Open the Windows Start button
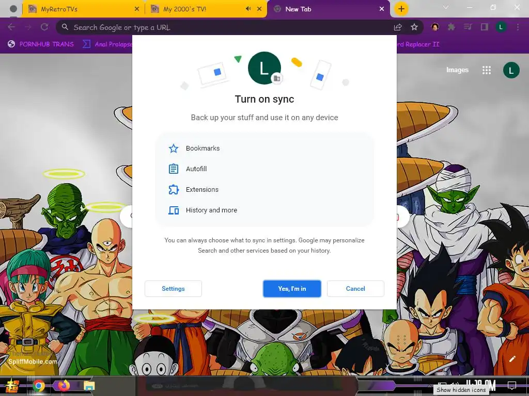Image resolution: width=529 pixels, height=396 pixels. (x=12, y=386)
